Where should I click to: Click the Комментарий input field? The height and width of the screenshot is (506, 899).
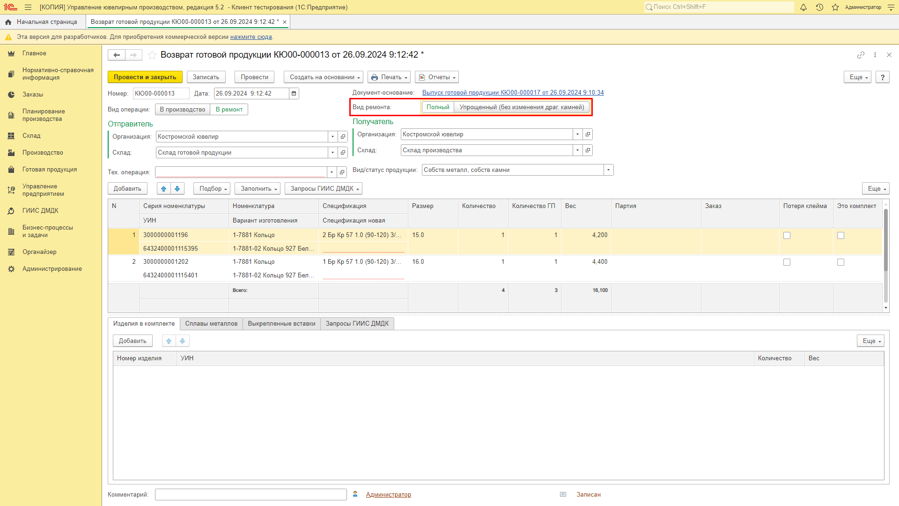pyautogui.click(x=251, y=495)
